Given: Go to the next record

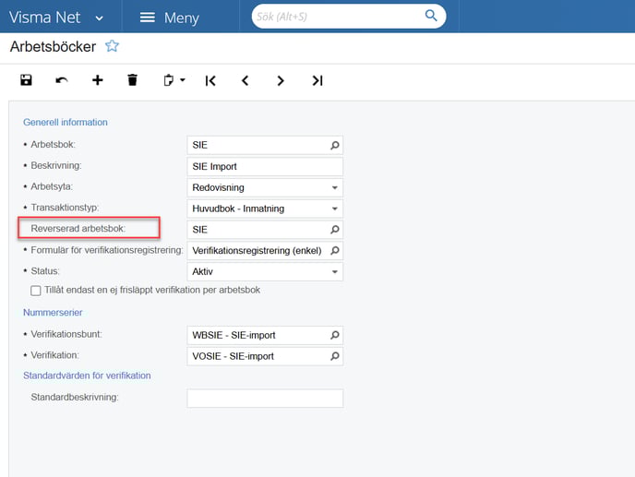Looking at the screenshot, I should pyautogui.click(x=281, y=80).
